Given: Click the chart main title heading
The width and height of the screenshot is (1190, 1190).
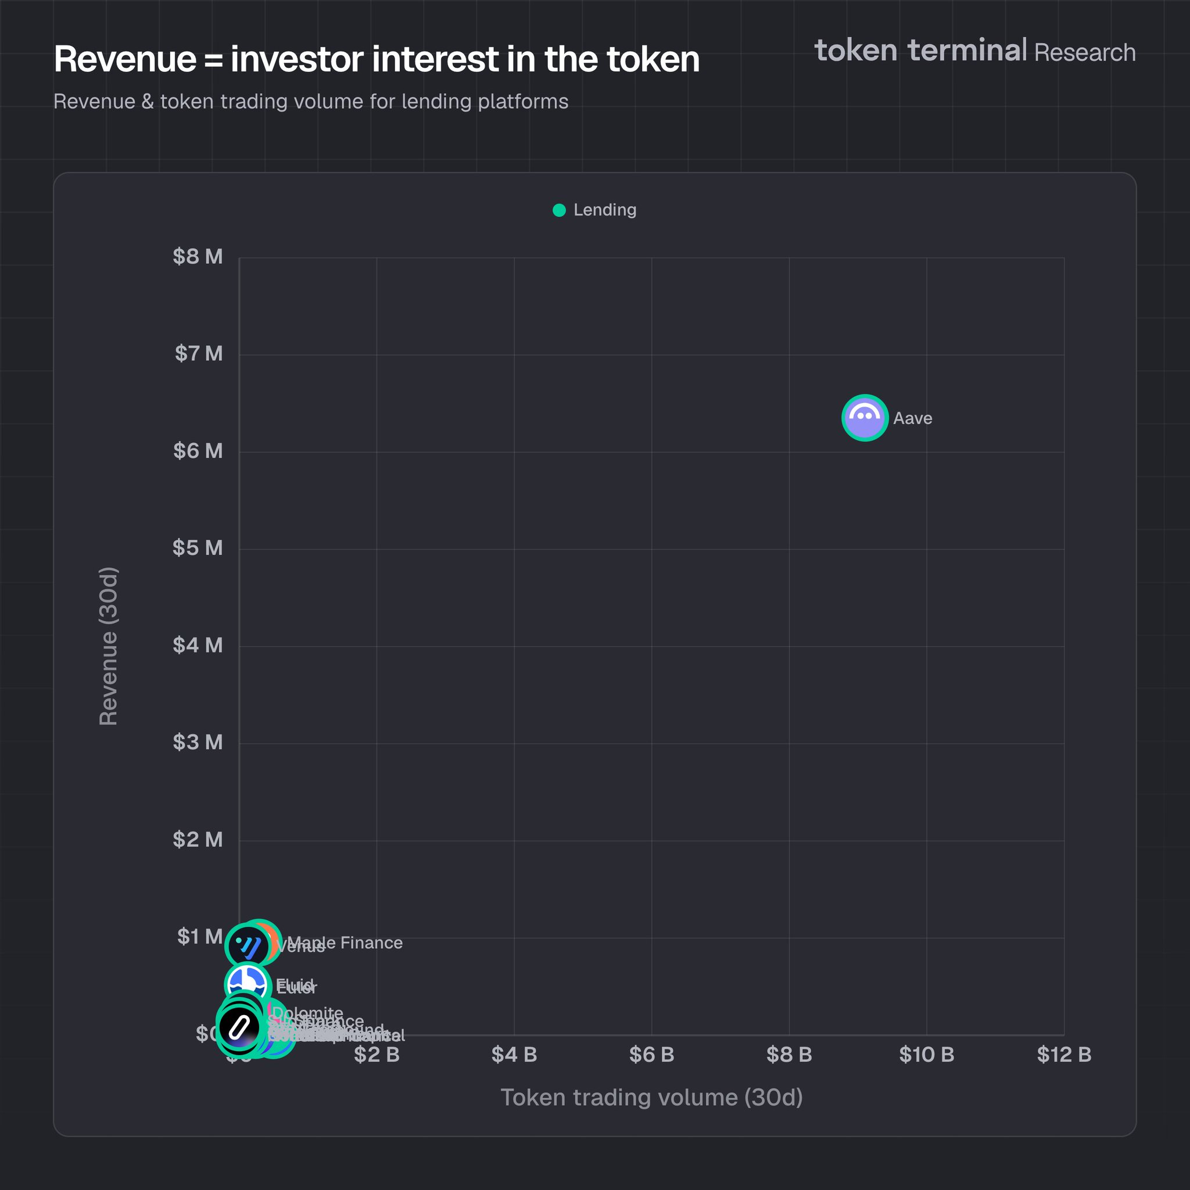Looking at the screenshot, I should tap(377, 59).
